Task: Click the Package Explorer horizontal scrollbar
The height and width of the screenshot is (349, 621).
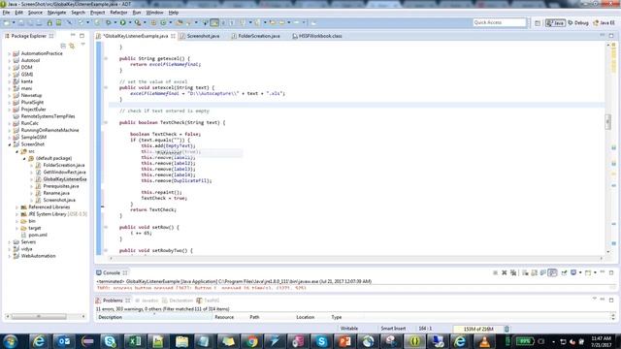Action: (x=39, y=317)
